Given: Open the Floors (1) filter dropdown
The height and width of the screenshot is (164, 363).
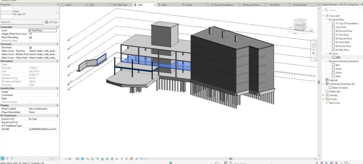Looking at the screenshot, I should tap(22, 22).
